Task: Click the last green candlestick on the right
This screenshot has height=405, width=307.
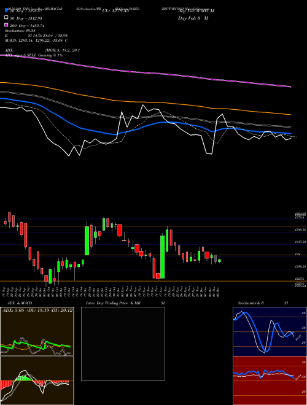Action: pos(219,261)
